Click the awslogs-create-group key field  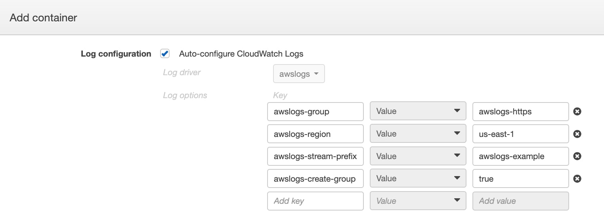(315, 178)
